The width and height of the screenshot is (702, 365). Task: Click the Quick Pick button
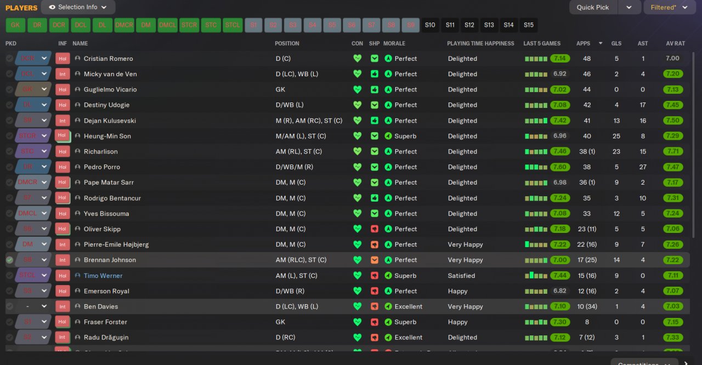tap(593, 8)
